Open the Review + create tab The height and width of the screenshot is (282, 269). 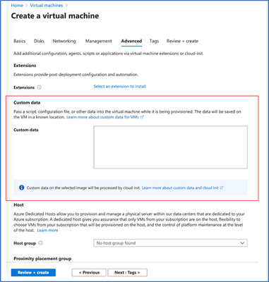[x=182, y=41]
